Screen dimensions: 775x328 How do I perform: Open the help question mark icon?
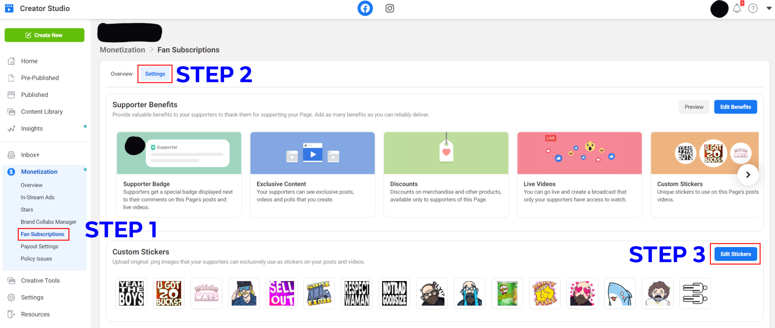(753, 8)
